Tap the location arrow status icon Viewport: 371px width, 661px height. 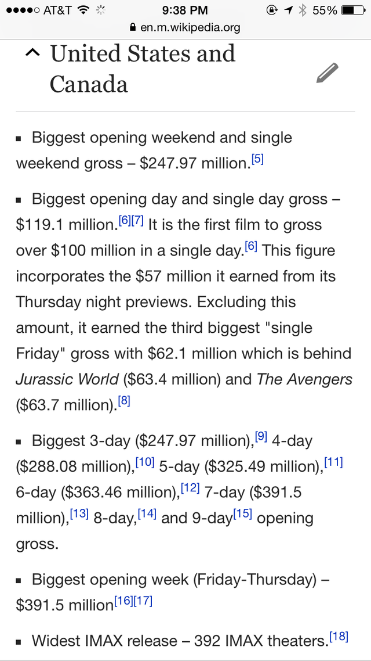(288, 10)
